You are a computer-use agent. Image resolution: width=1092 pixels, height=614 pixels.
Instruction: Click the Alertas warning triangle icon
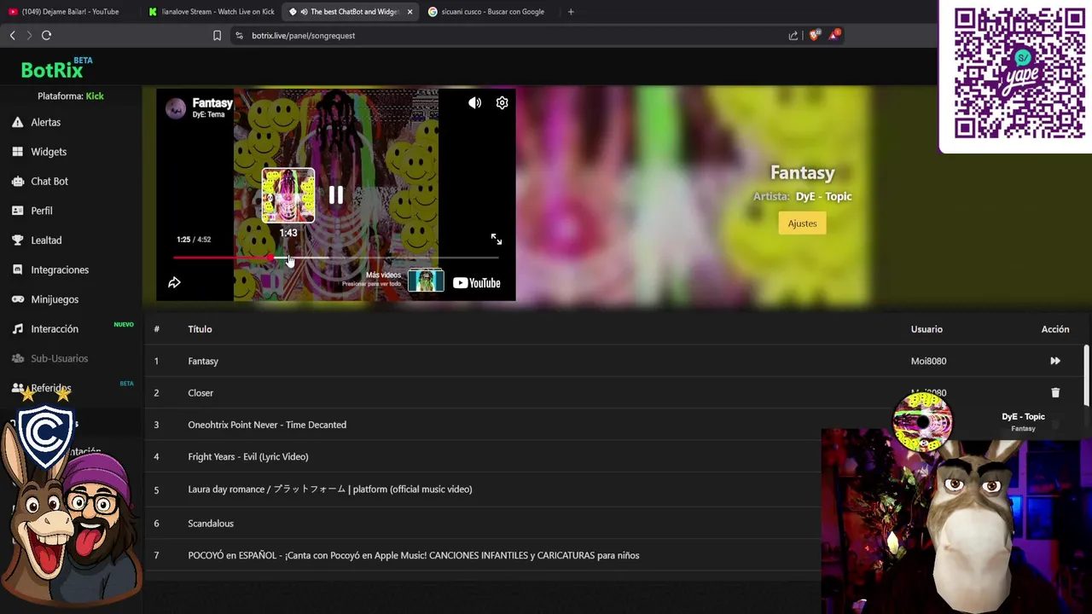pos(17,122)
